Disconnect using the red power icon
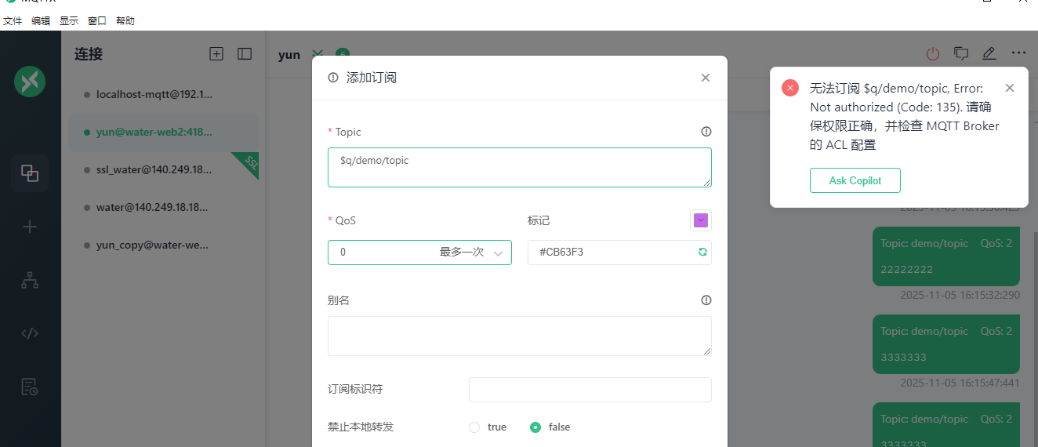This screenshot has width=1038, height=447. (932, 54)
